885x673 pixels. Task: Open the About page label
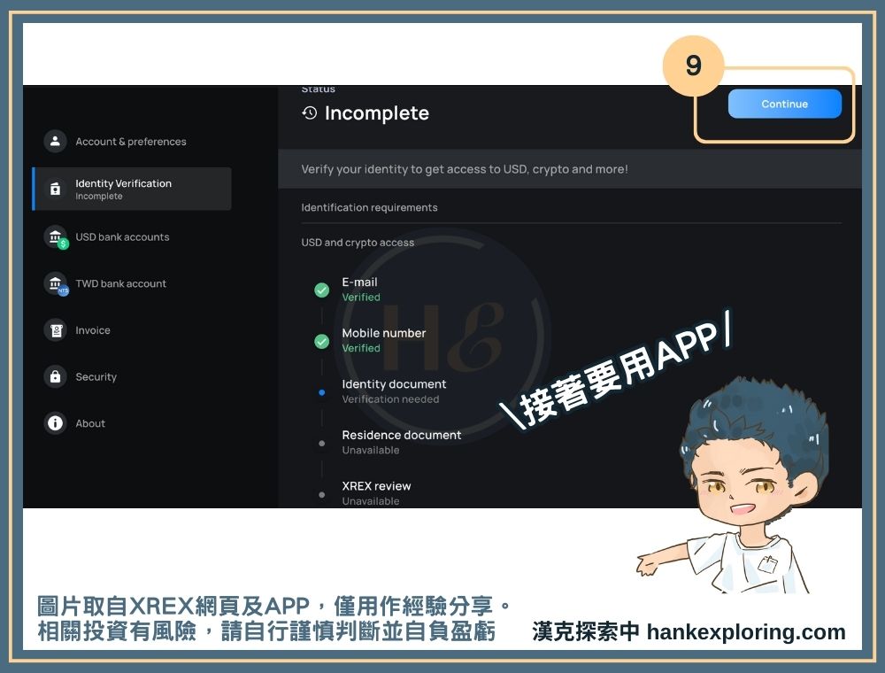(x=90, y=423)
